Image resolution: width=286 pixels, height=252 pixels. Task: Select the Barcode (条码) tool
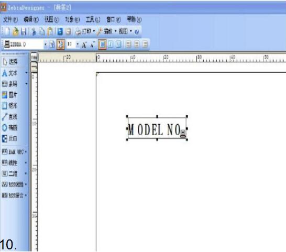pyautogui.click(x=10, y=84)
